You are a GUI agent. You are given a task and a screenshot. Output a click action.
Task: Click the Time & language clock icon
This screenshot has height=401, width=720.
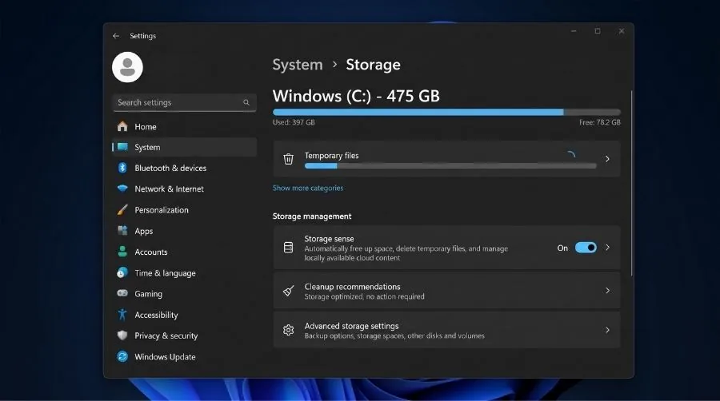click(122, 272)
